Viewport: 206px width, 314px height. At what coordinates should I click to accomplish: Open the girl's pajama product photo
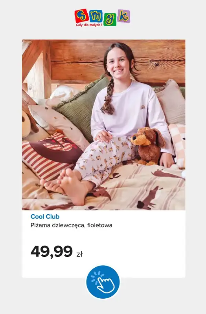[103, 125]
